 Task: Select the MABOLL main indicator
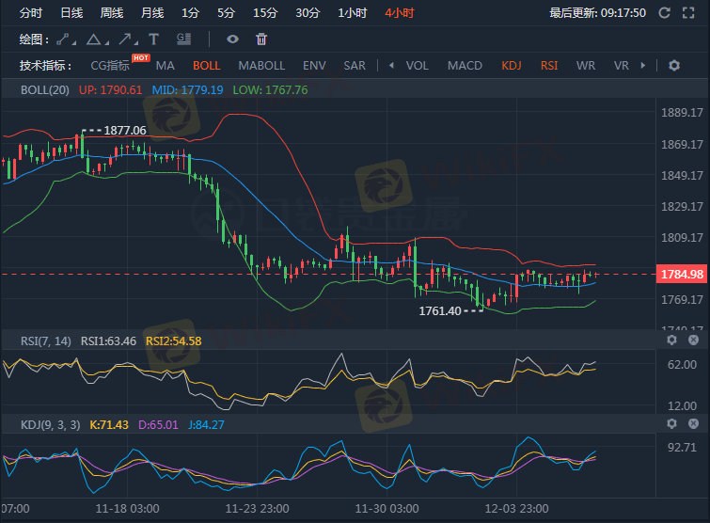(261, 66)
